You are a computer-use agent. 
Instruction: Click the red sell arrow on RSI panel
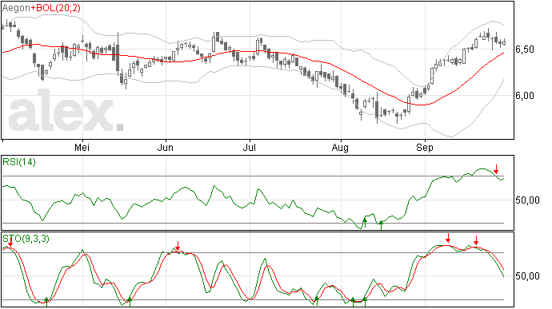(x=496, y=169)
